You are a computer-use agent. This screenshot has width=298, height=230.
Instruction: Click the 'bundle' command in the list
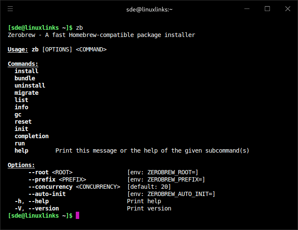(25, 78)
